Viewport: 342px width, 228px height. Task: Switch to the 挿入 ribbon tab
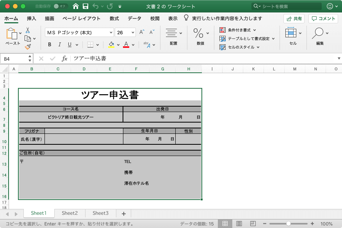32,18
